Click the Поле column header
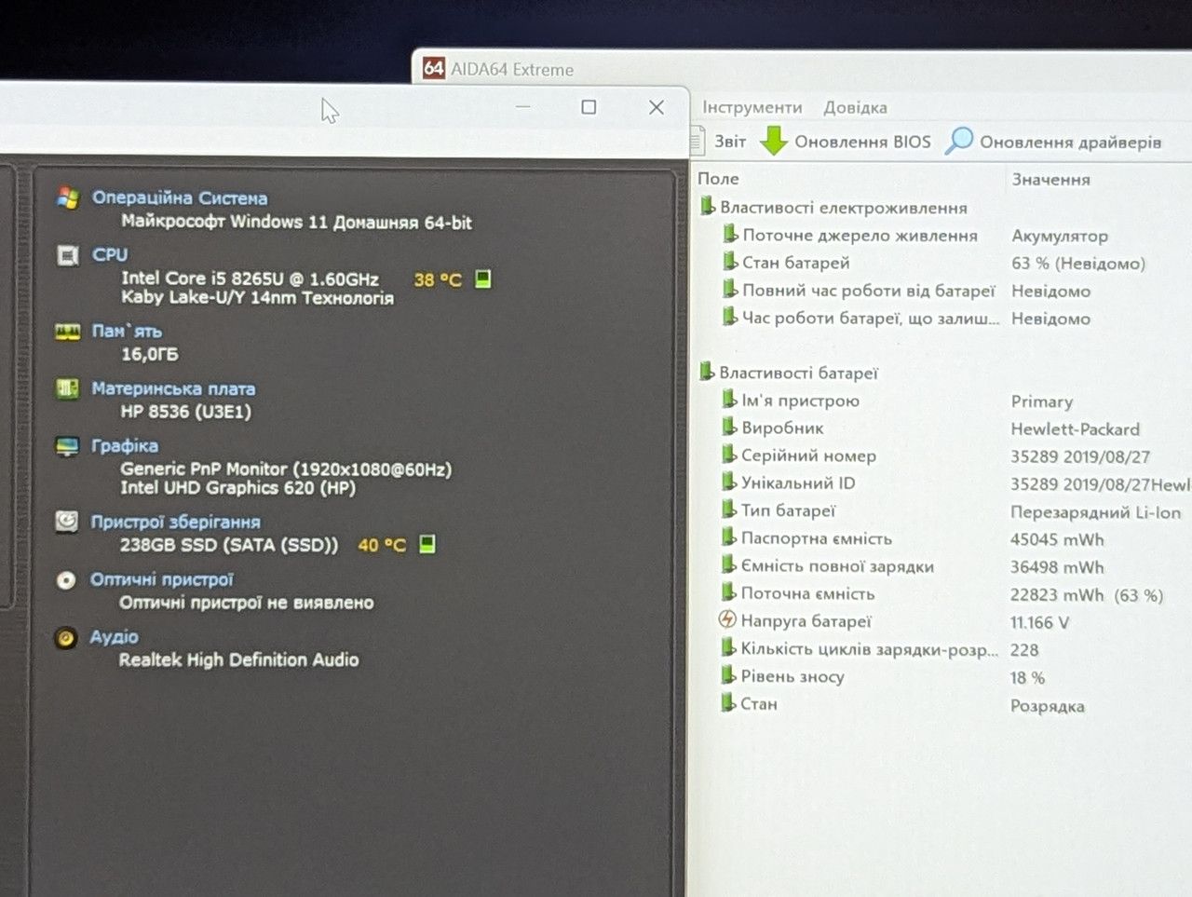 718,178
